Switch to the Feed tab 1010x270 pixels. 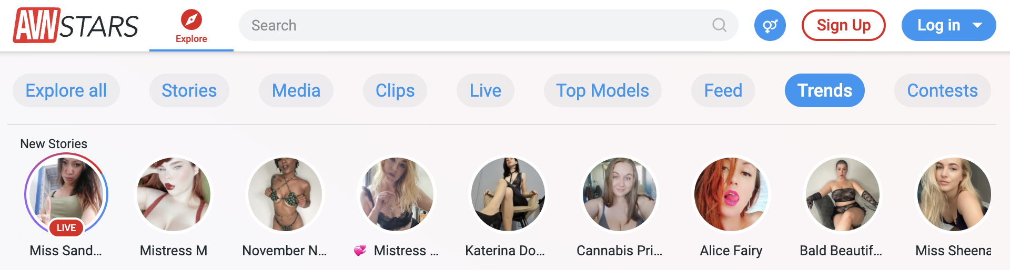point(723,90)
